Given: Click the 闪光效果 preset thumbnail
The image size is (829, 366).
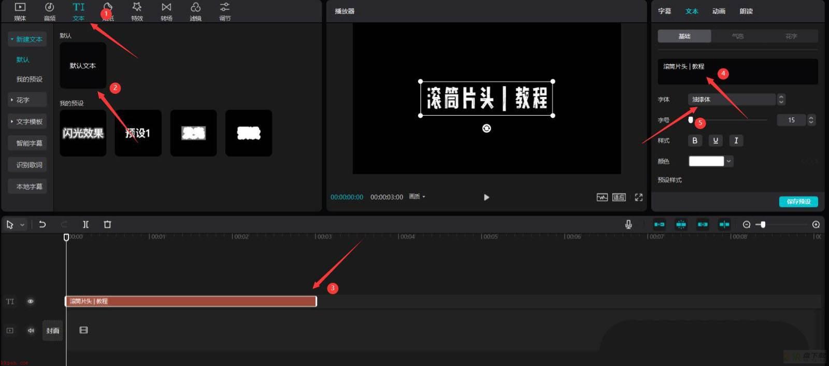Looking at the screenshot, I should 83,133.
